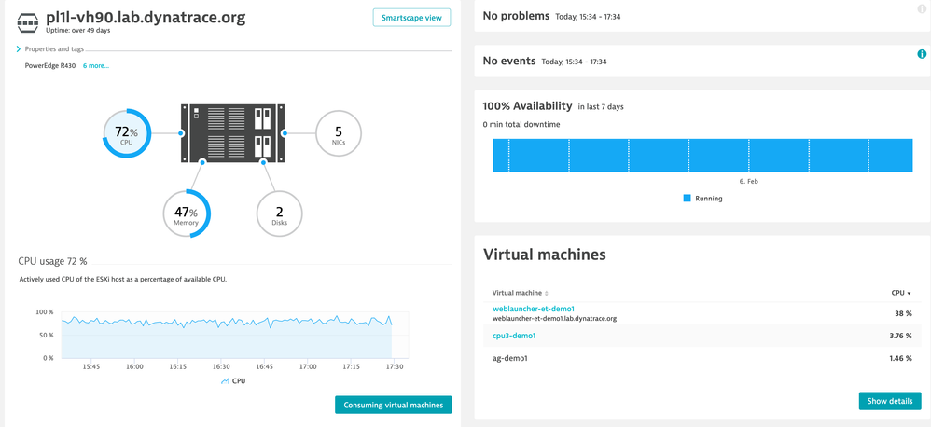Open Consuming virtual machines
This screenshot has width=931, height=427.
tap(393, 405)
